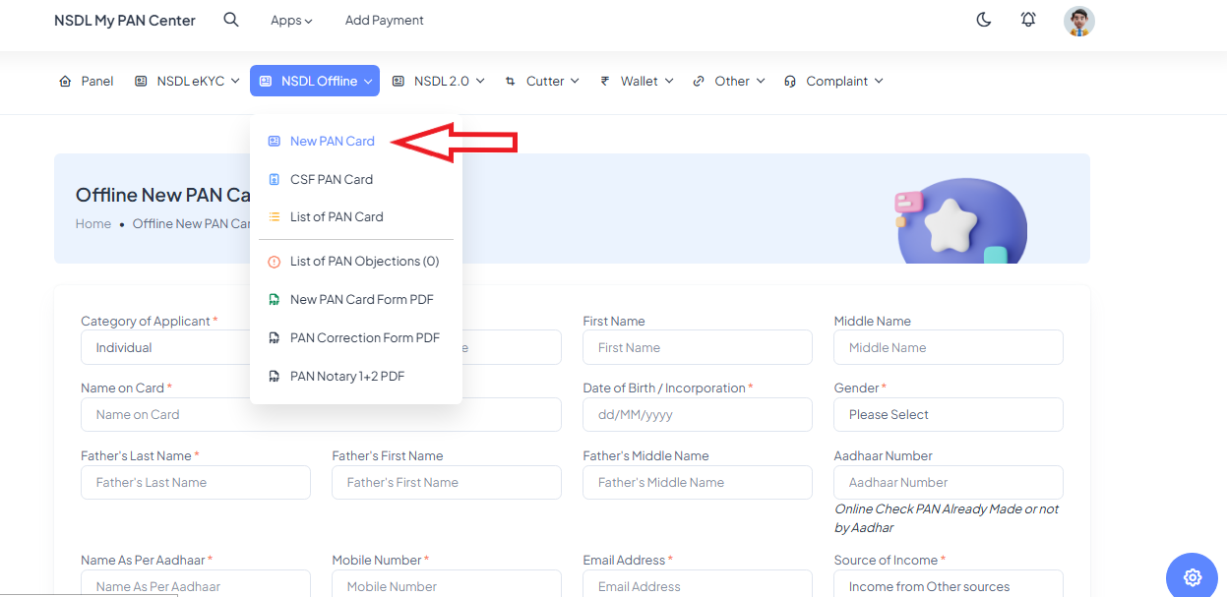
Task: Focus the Father's Last Name field
Action: click(196, 482)
